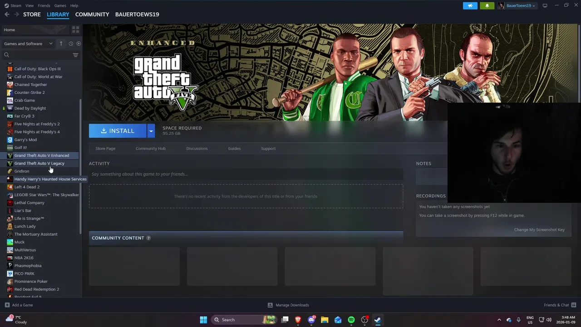581x327 pixels.
Task: Expand the install options arrow next to INSTALL
Action: pos(151,131)
